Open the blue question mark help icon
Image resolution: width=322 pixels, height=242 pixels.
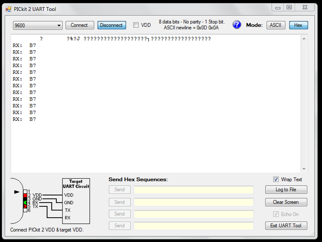point(237,25)
